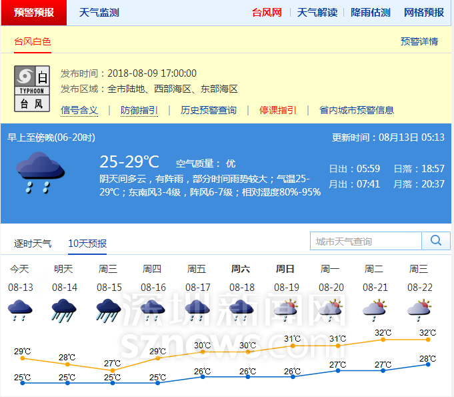Viewport: 454px width, 397px height.
Task: Click the 08-19 weather icon for 周日
Action: coord(286,309)
